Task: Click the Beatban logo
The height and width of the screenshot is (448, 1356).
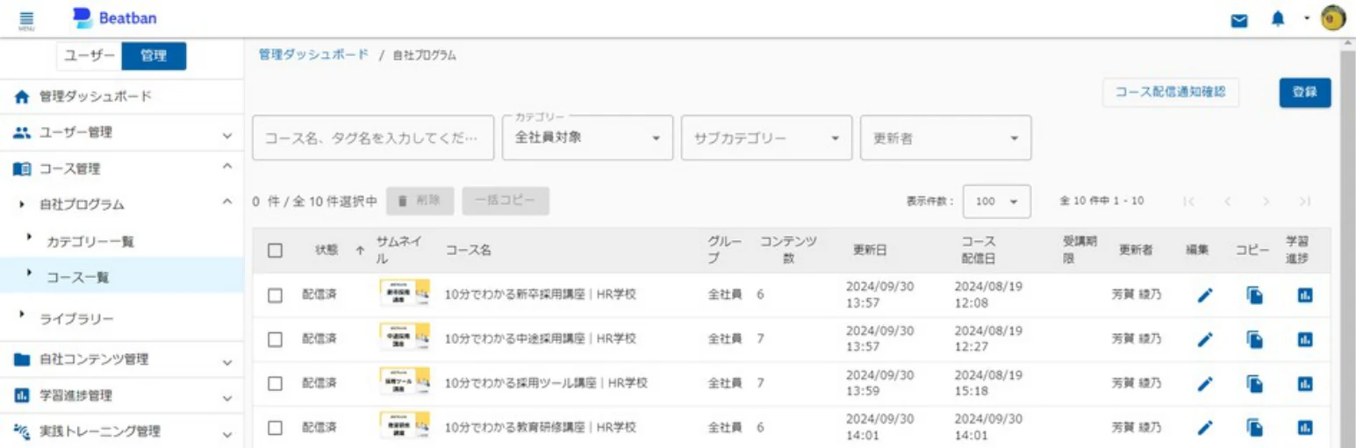Action: (116, 18)
